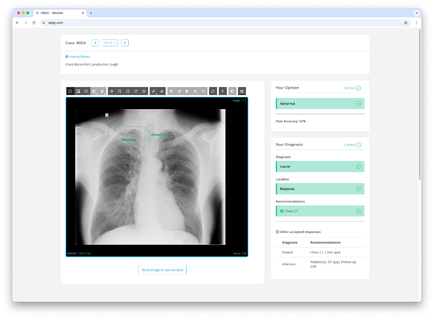Open the case number 4/10 dropdown
Screen dimensions: 435x326
click(110, 42)
